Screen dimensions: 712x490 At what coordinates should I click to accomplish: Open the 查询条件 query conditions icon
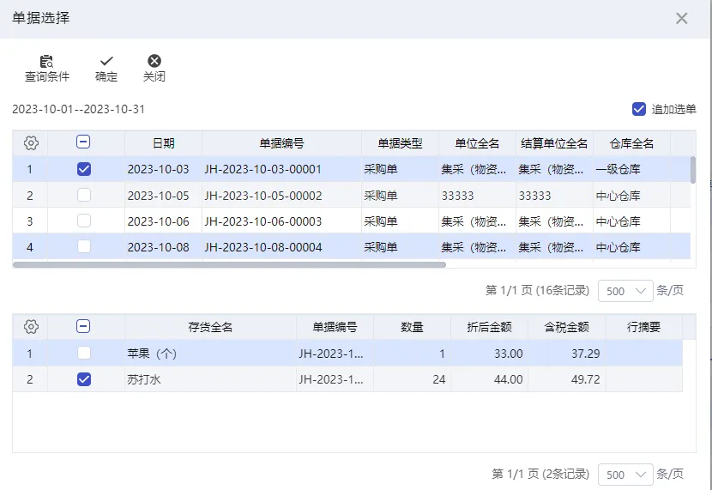(47, 61)
